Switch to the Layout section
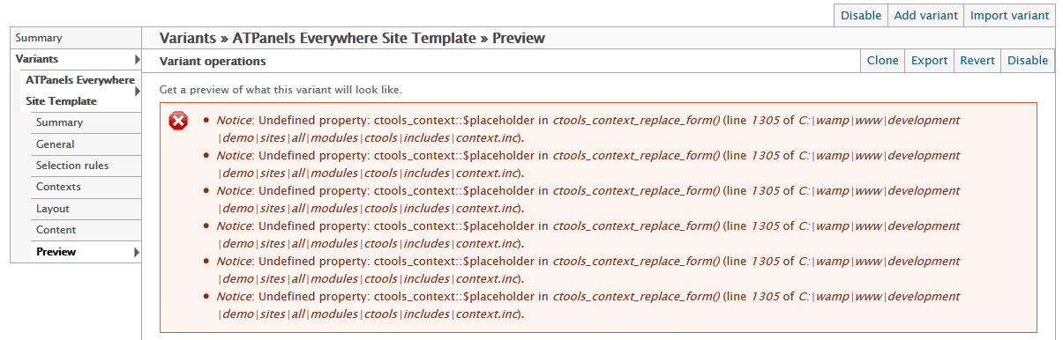The width and height of the screenshot is (1063, 340). (86, 209)
